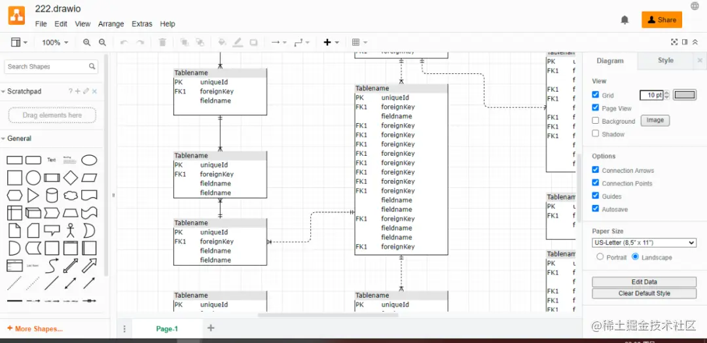The image size is (707, 343).
Task: Toggle format panel icon in toolbar
Action: 685,42
